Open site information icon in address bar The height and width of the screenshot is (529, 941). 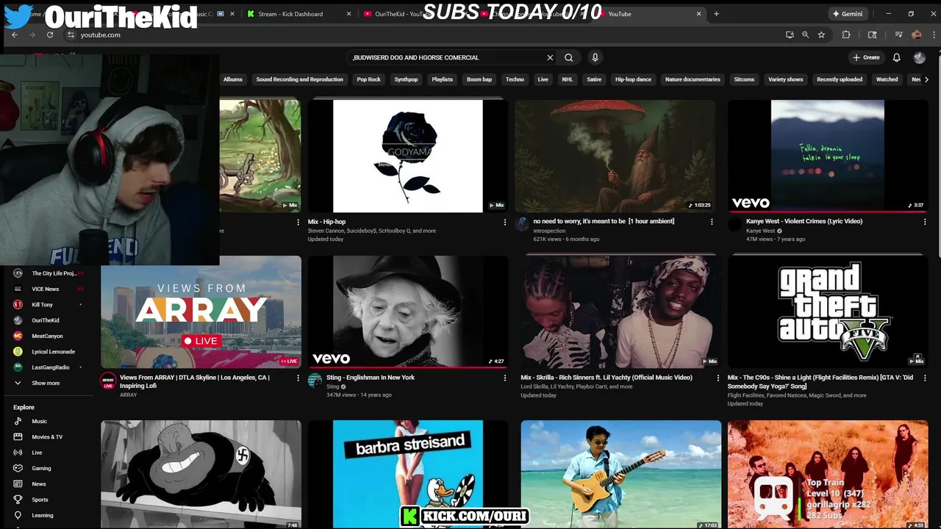71,35
